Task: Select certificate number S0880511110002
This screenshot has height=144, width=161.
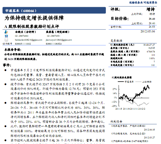Action: pyautogui.click(x=23, y=44)
